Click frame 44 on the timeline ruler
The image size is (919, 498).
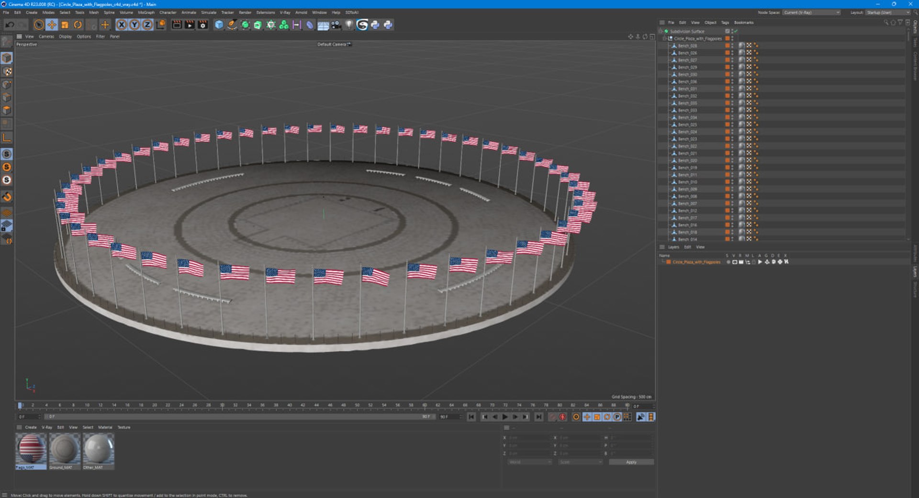pyautogui.click(x=316, y=405)
